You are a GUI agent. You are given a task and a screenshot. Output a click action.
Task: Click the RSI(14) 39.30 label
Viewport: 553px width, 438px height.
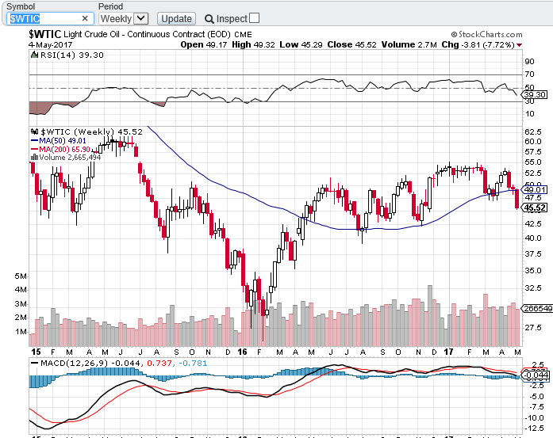72,55
